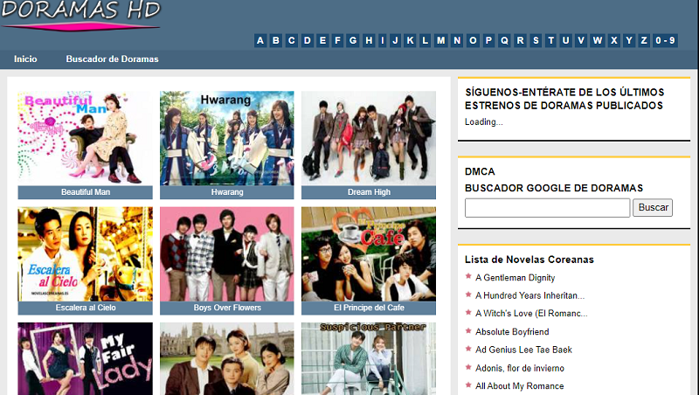Click the Buscar button
Viewport: 699px width, 395px height.
tap(653, 208)
